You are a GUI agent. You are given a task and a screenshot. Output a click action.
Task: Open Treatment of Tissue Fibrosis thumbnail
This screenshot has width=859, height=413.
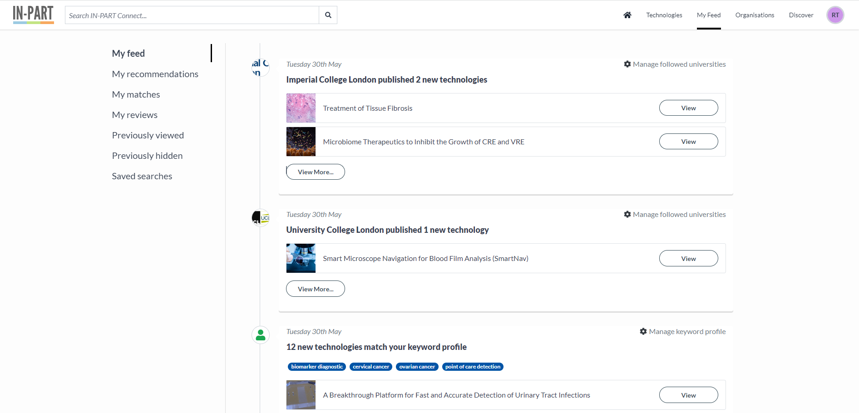301,108
